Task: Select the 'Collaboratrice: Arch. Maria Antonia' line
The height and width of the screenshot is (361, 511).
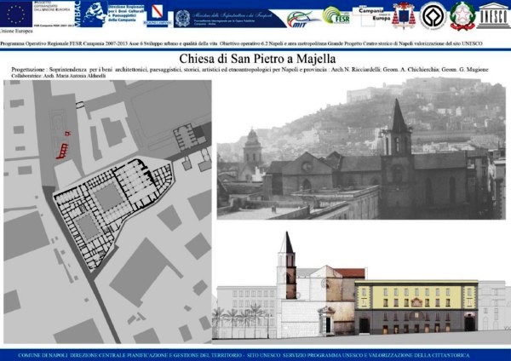Action: (x=58, y=76)
